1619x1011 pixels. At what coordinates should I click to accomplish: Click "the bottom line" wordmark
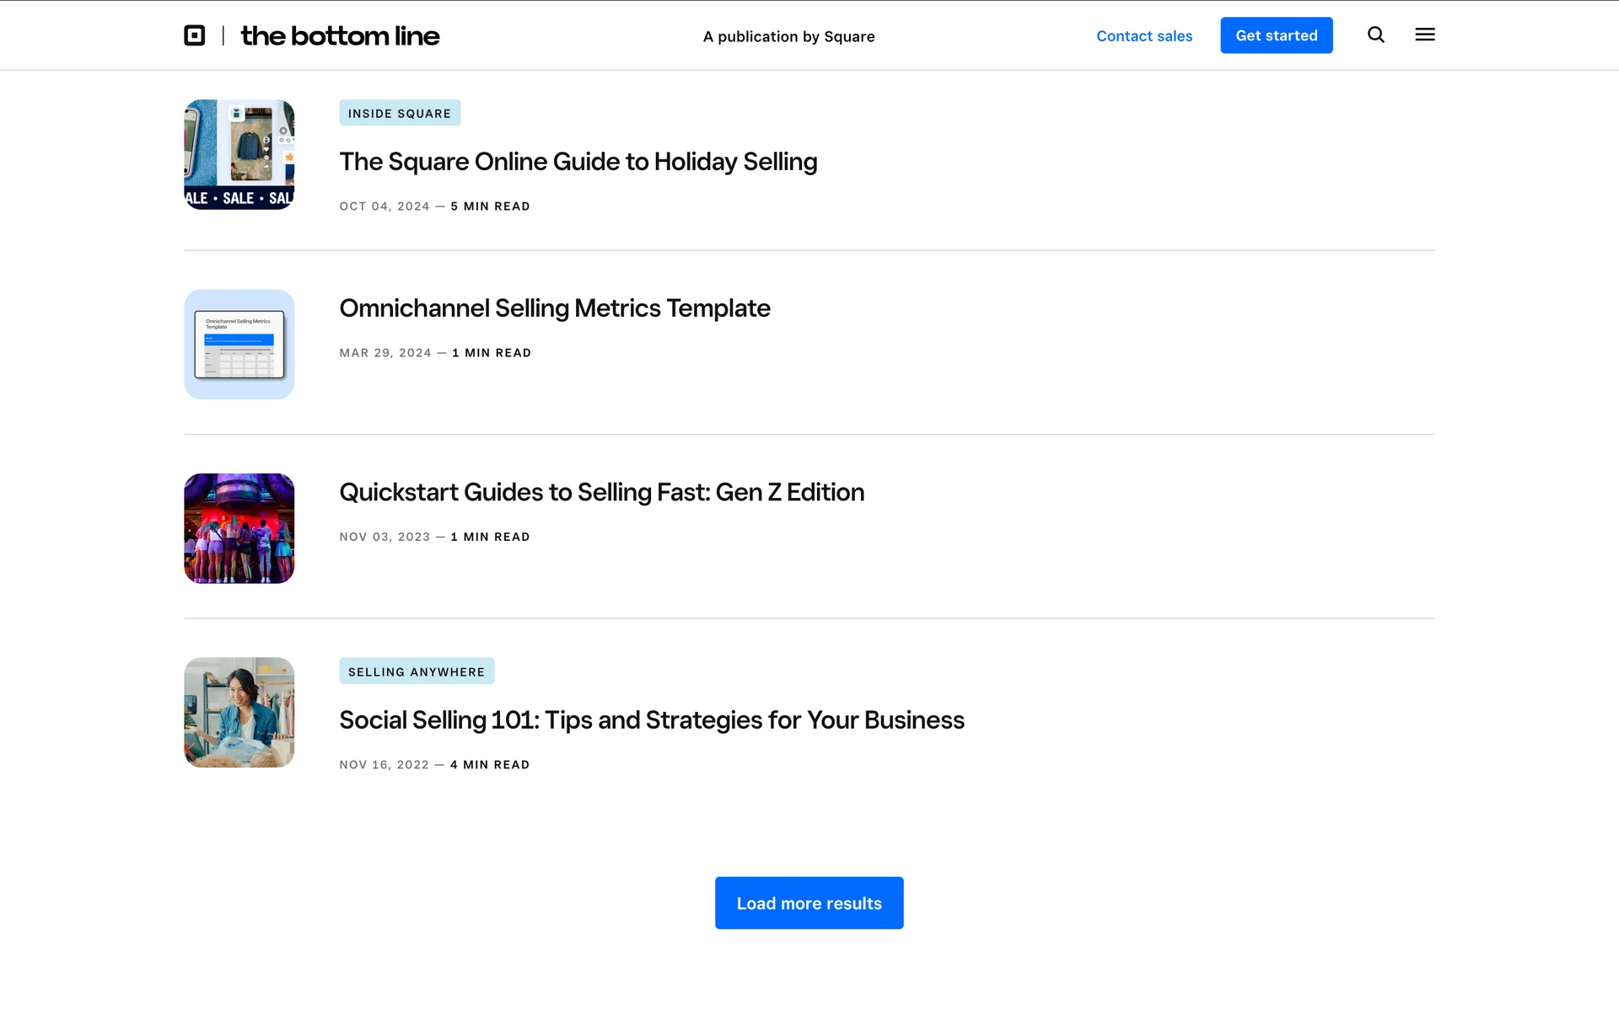click(340, 35)
